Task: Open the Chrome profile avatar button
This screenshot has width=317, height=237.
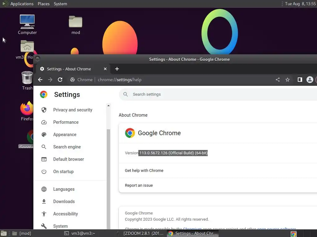Action: pyautogui.click(x=310, y=80)
